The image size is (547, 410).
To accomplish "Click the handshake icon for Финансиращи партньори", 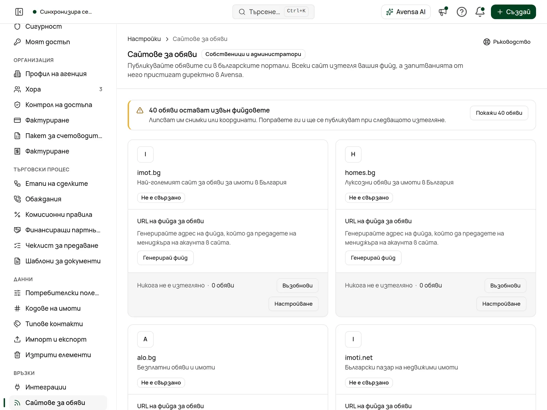I will pos(17,230).
